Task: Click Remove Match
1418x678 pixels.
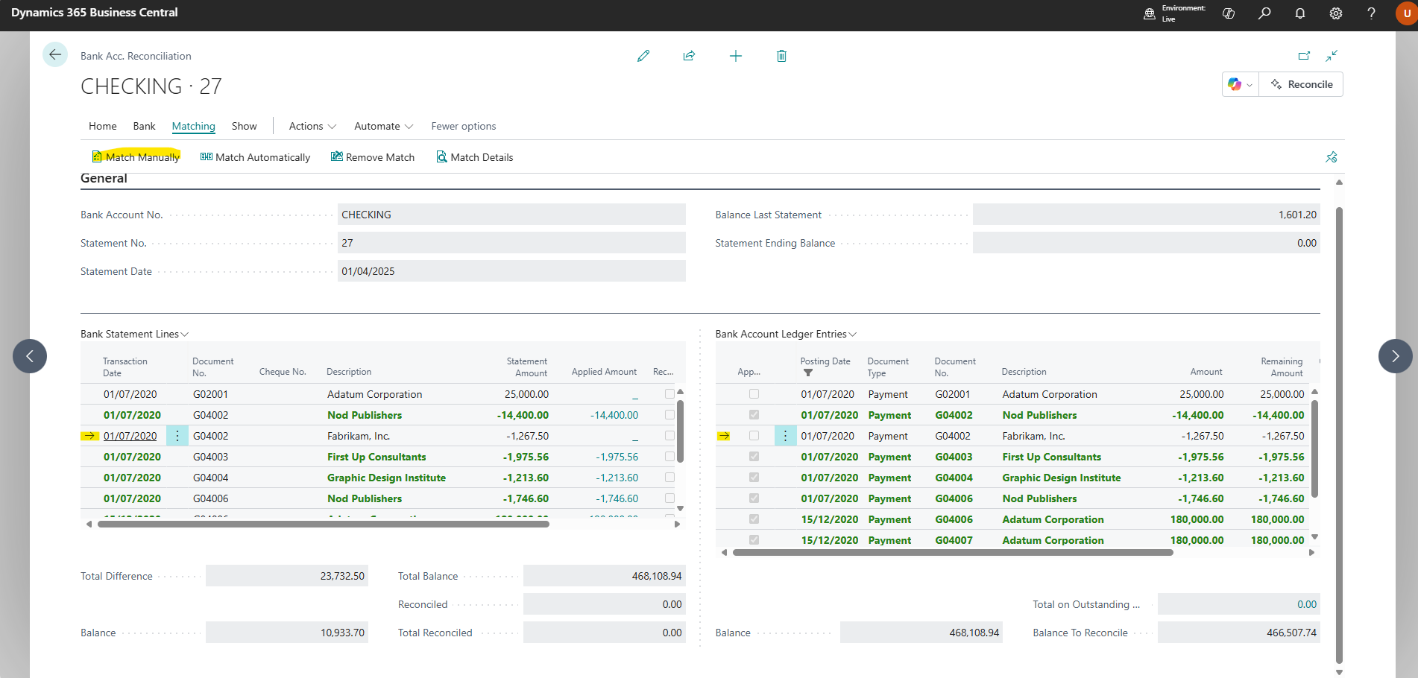Action: click(x=373, y=157)
